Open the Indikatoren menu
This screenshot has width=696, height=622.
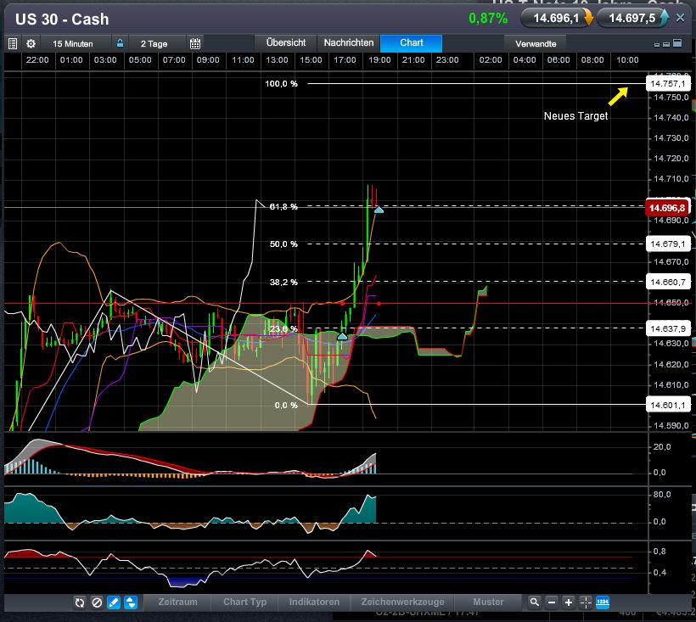click(314, 602)
